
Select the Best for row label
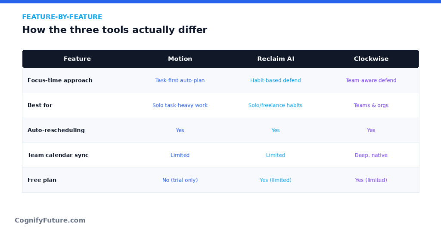click(40, 105)
